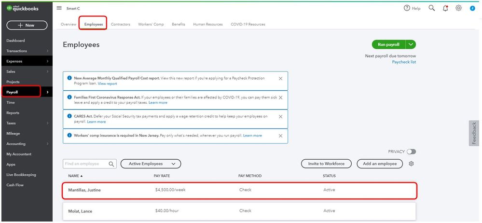Click Learn more in Workers' comp notice
The image size is (482, 223).
coord(252,136)
